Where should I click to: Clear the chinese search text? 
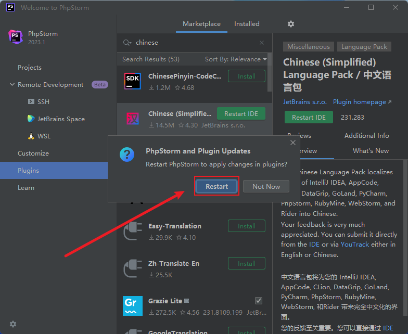click(262, 43)
